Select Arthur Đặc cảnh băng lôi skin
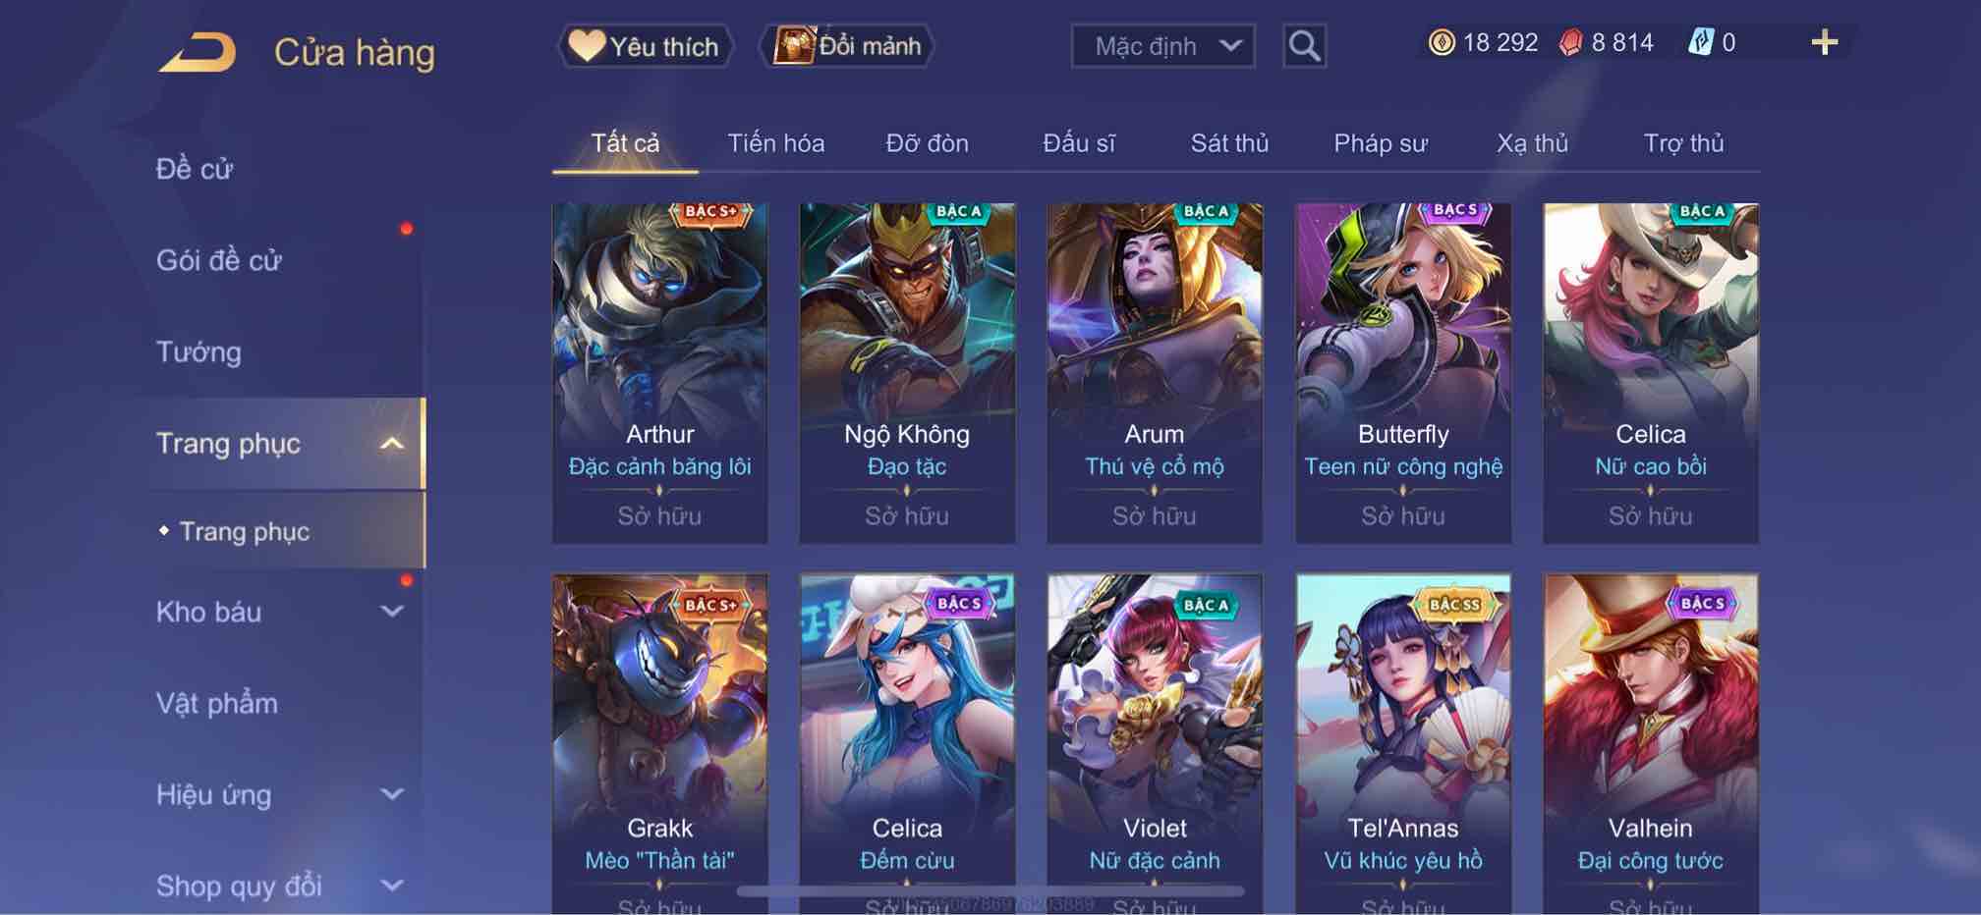This screenshot has width=1981, height=915. point(659,373)
